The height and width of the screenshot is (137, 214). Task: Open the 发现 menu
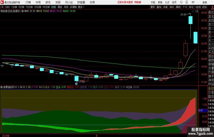tap(58, 2)
